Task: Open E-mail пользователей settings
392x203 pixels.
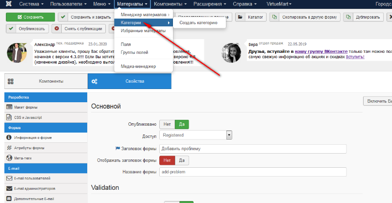Action: click(x=32, y=178)
